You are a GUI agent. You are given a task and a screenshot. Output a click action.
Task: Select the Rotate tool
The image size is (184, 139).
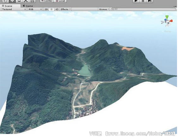pos(19,1)
